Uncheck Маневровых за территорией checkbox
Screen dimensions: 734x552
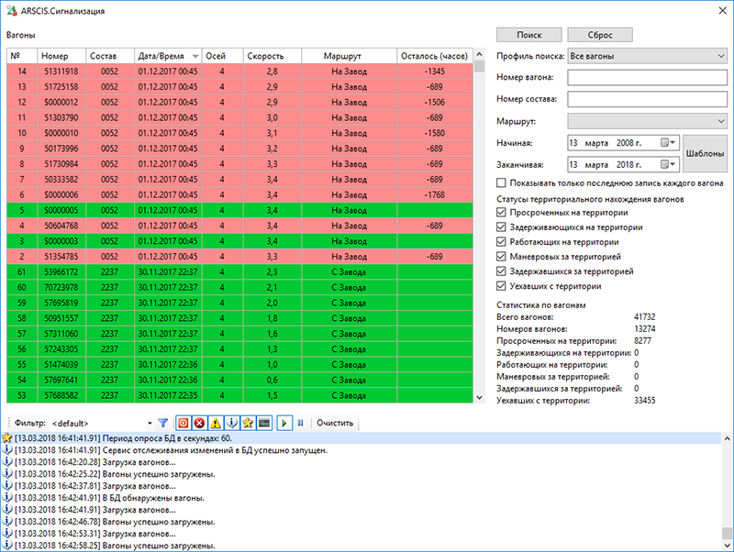click(501, 257)
